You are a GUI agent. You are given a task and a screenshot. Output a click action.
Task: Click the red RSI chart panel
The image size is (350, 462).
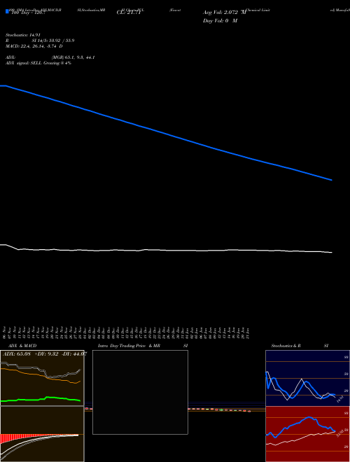[307, 434]
